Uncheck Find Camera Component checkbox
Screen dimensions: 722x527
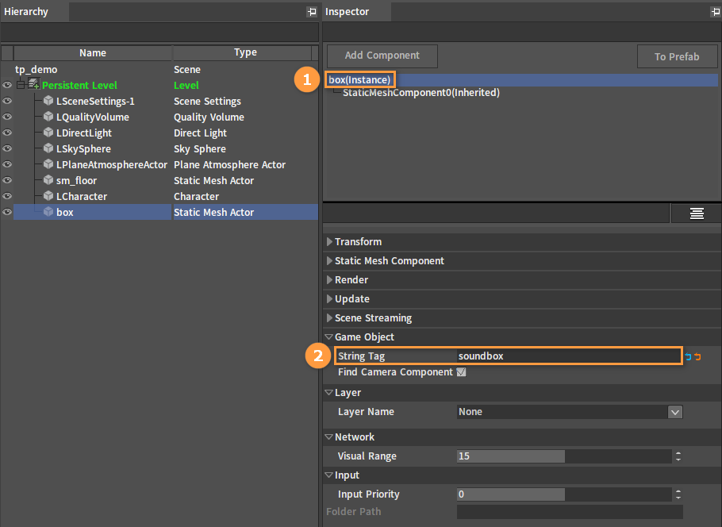[x=461, y=372]
